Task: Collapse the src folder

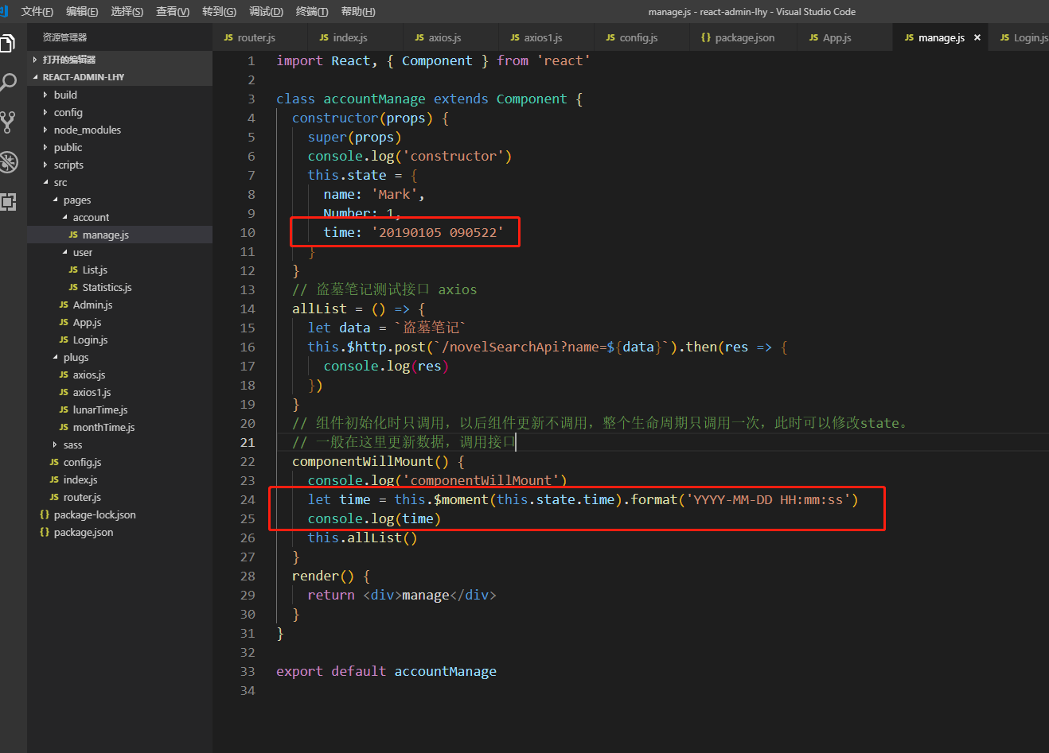Action: (x=60, y=182)
